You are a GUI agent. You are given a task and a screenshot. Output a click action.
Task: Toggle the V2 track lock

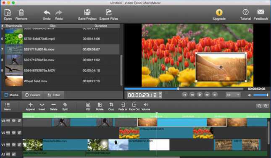[x=19, y=133]
